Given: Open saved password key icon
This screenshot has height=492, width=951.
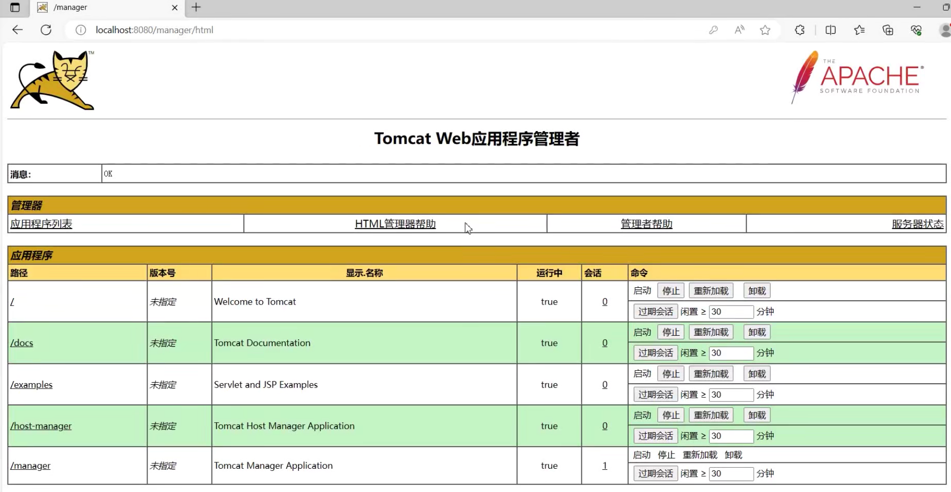Looking at the screenshot, I should click(x=713, y=30).
